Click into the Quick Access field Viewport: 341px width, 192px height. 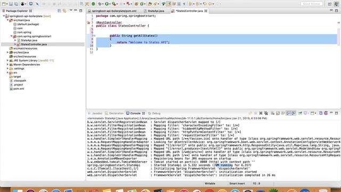311,4
